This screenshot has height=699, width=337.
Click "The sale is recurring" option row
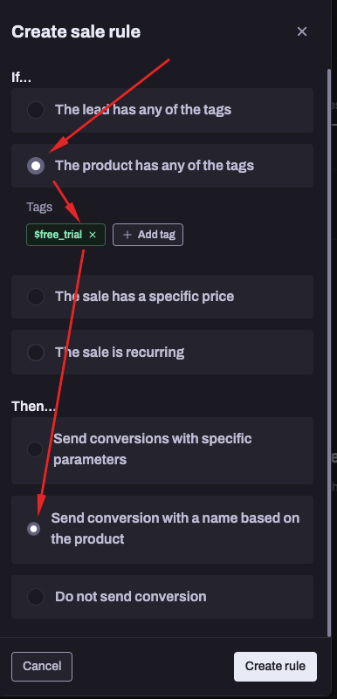(x=162, y=353)
